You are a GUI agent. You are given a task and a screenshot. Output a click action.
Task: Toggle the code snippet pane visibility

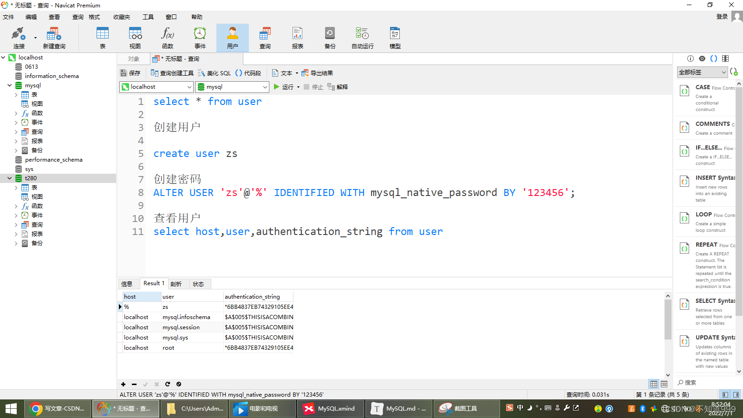click(x=714, y=59)
